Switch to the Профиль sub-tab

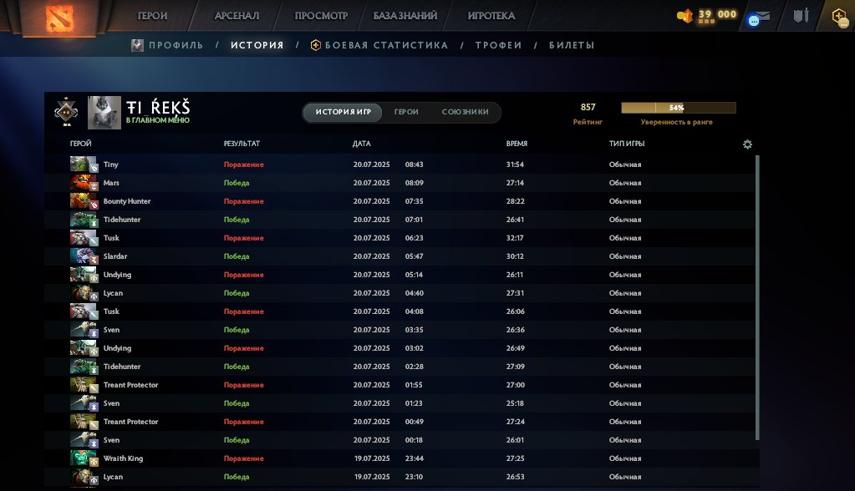(x=176, y=45)
